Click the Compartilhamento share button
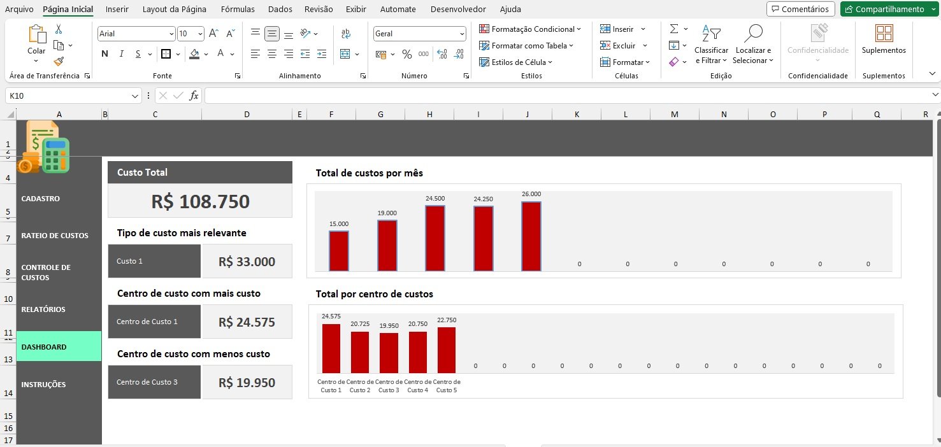This screenshot has height=447, width=941. (x=884, y=10)
